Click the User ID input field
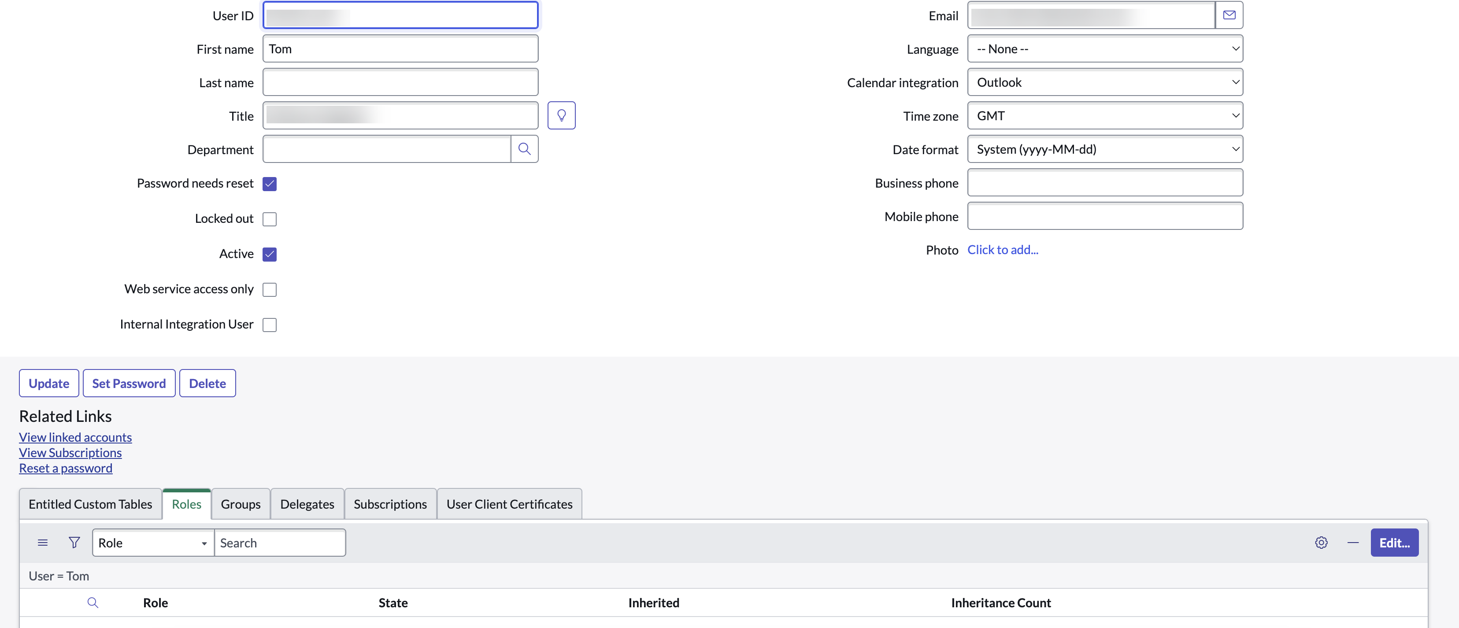The width and height of the screenshot is (1459, 628). point(400,14)
